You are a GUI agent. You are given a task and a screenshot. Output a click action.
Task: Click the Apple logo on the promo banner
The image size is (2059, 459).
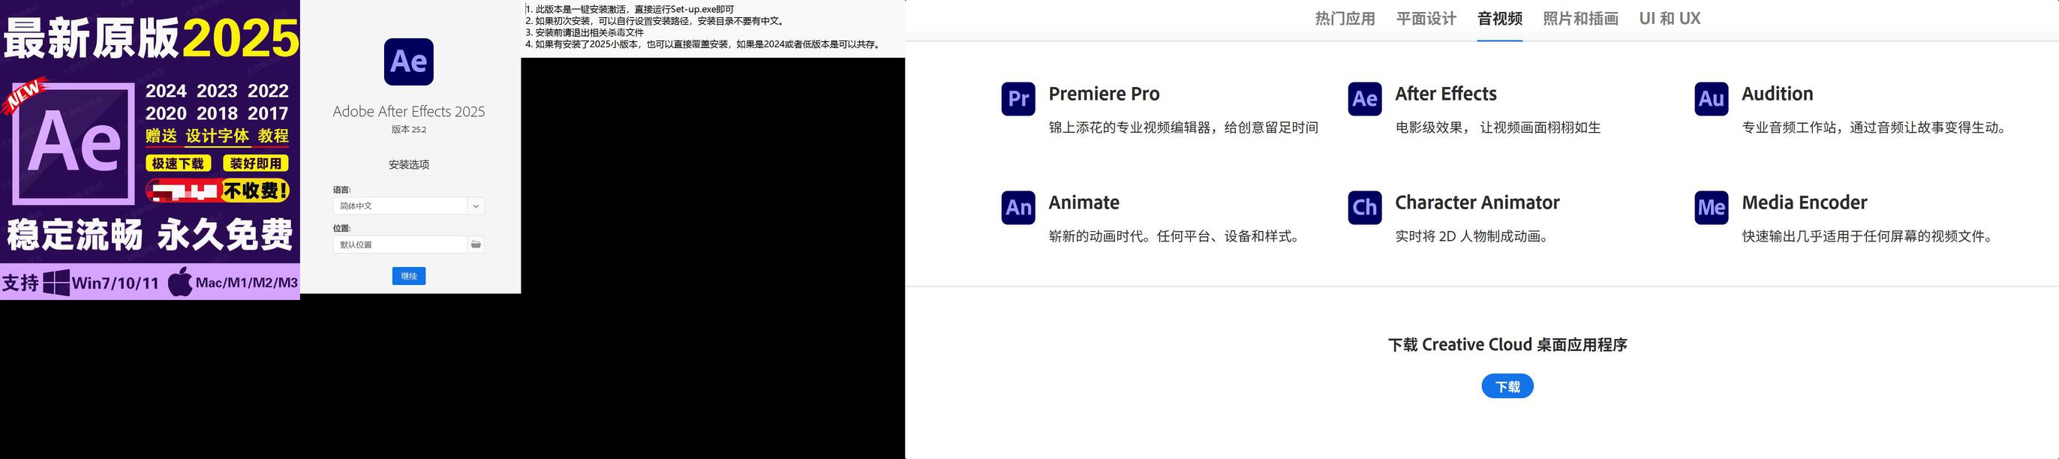[x=181, y=282]
